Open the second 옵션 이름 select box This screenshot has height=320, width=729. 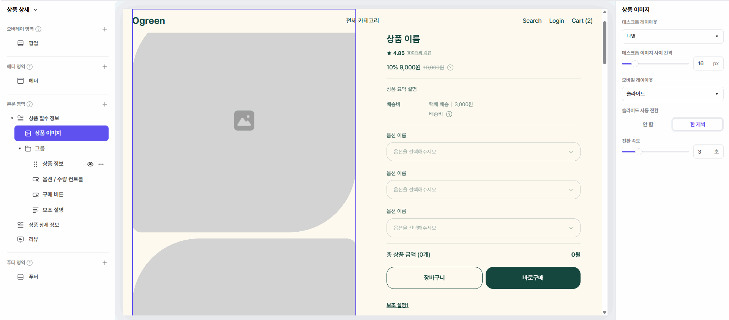(483, 190)
